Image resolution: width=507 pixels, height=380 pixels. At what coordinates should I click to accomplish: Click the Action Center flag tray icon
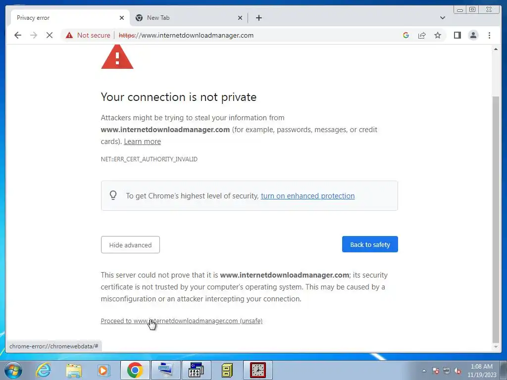click(436, 371)
